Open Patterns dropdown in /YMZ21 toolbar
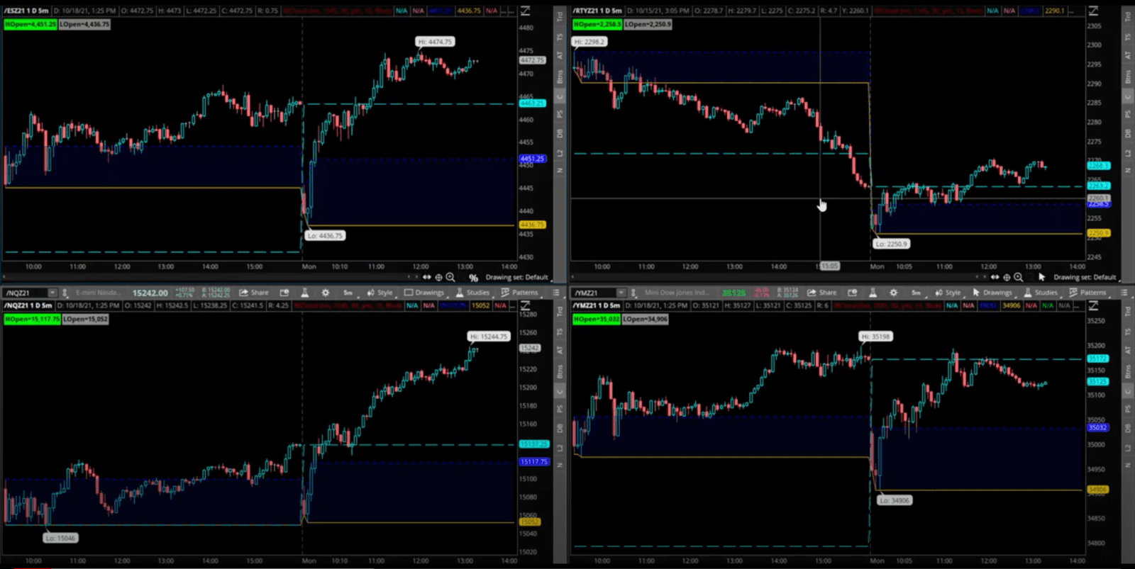The image size is (1135, 569). coord(1088,293)
